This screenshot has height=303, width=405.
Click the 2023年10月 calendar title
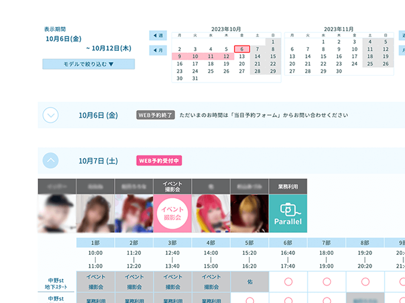pos(226,29)
